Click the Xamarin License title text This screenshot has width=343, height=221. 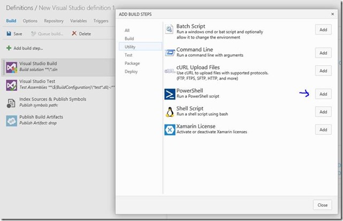coord(196,126)
